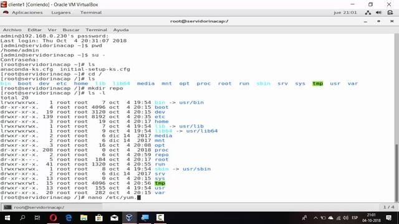Click the text initial-setup-ks.cfg

(95, 69)
